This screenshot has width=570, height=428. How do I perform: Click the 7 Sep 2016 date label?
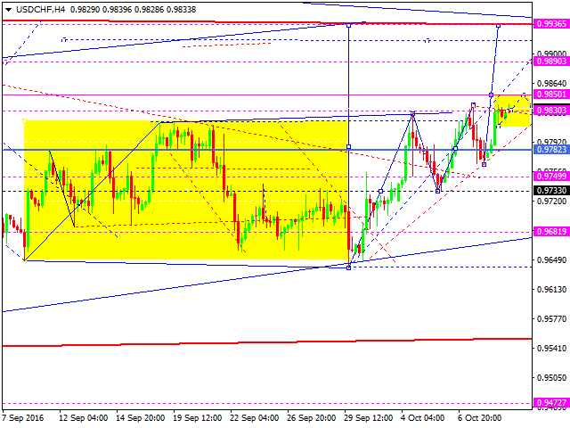(22, 418)
